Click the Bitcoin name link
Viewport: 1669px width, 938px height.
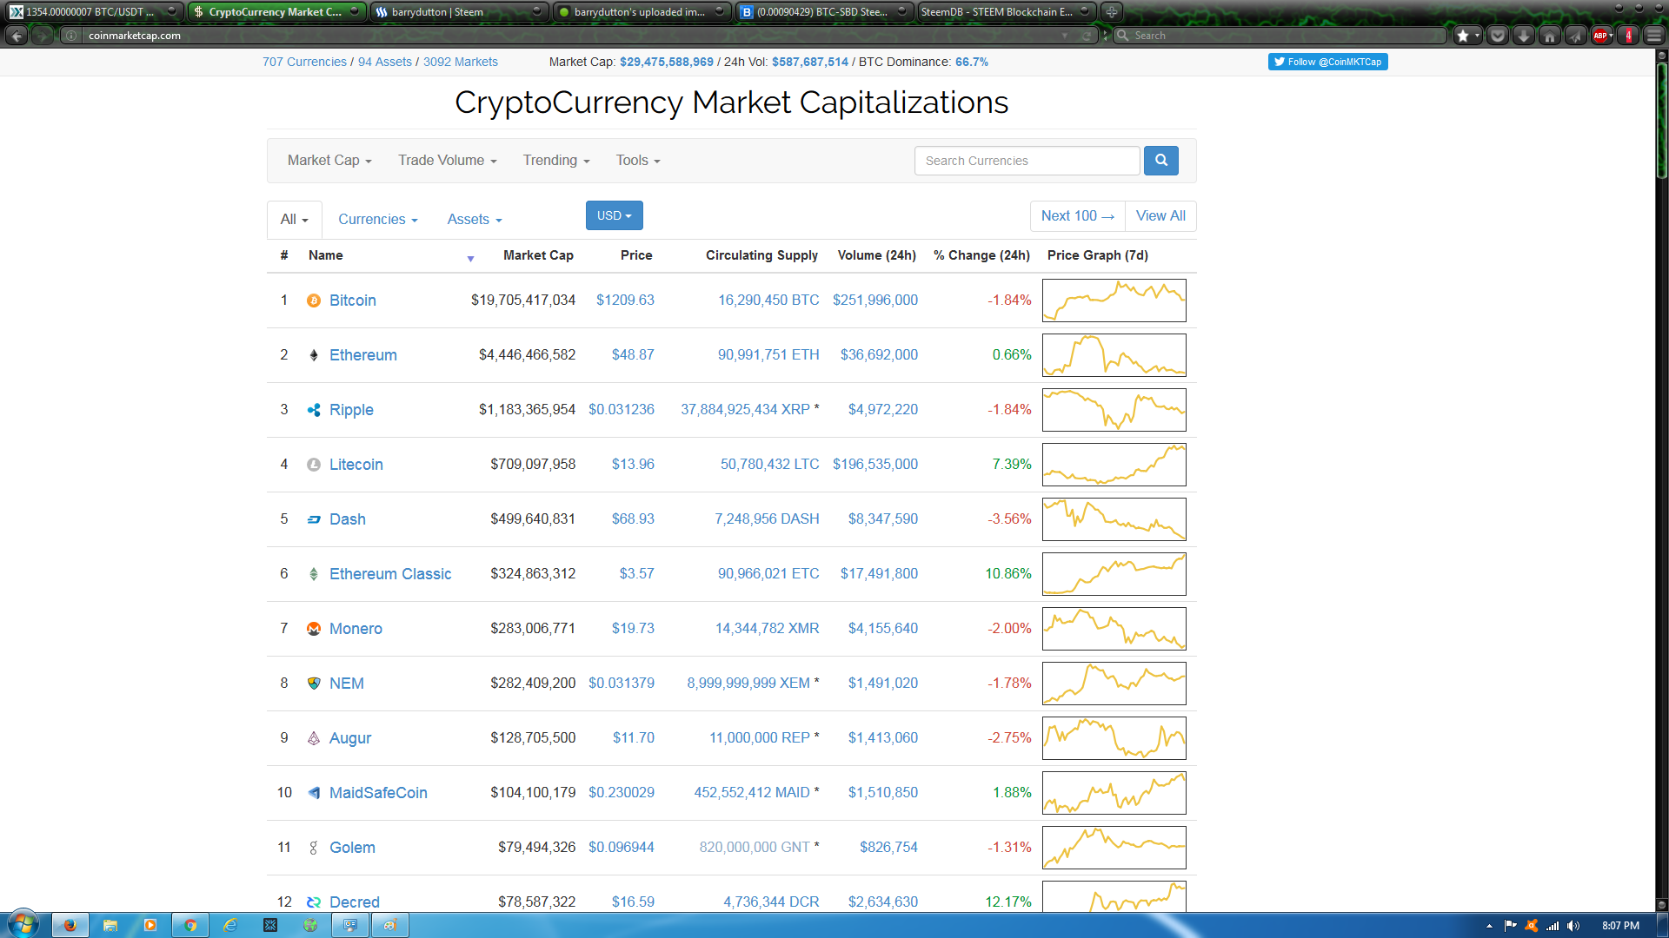[353, 301]
